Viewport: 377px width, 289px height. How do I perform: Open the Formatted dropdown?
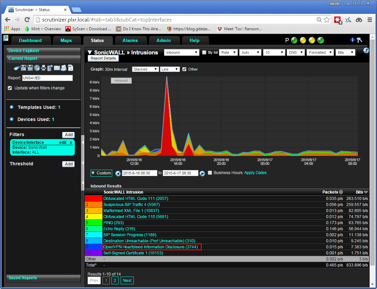click(x=320, y=52)
